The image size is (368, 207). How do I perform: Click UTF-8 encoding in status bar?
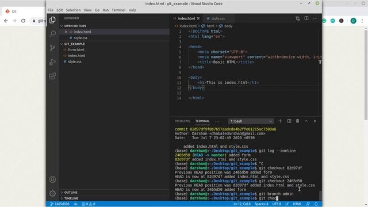(x=277, y=204)
